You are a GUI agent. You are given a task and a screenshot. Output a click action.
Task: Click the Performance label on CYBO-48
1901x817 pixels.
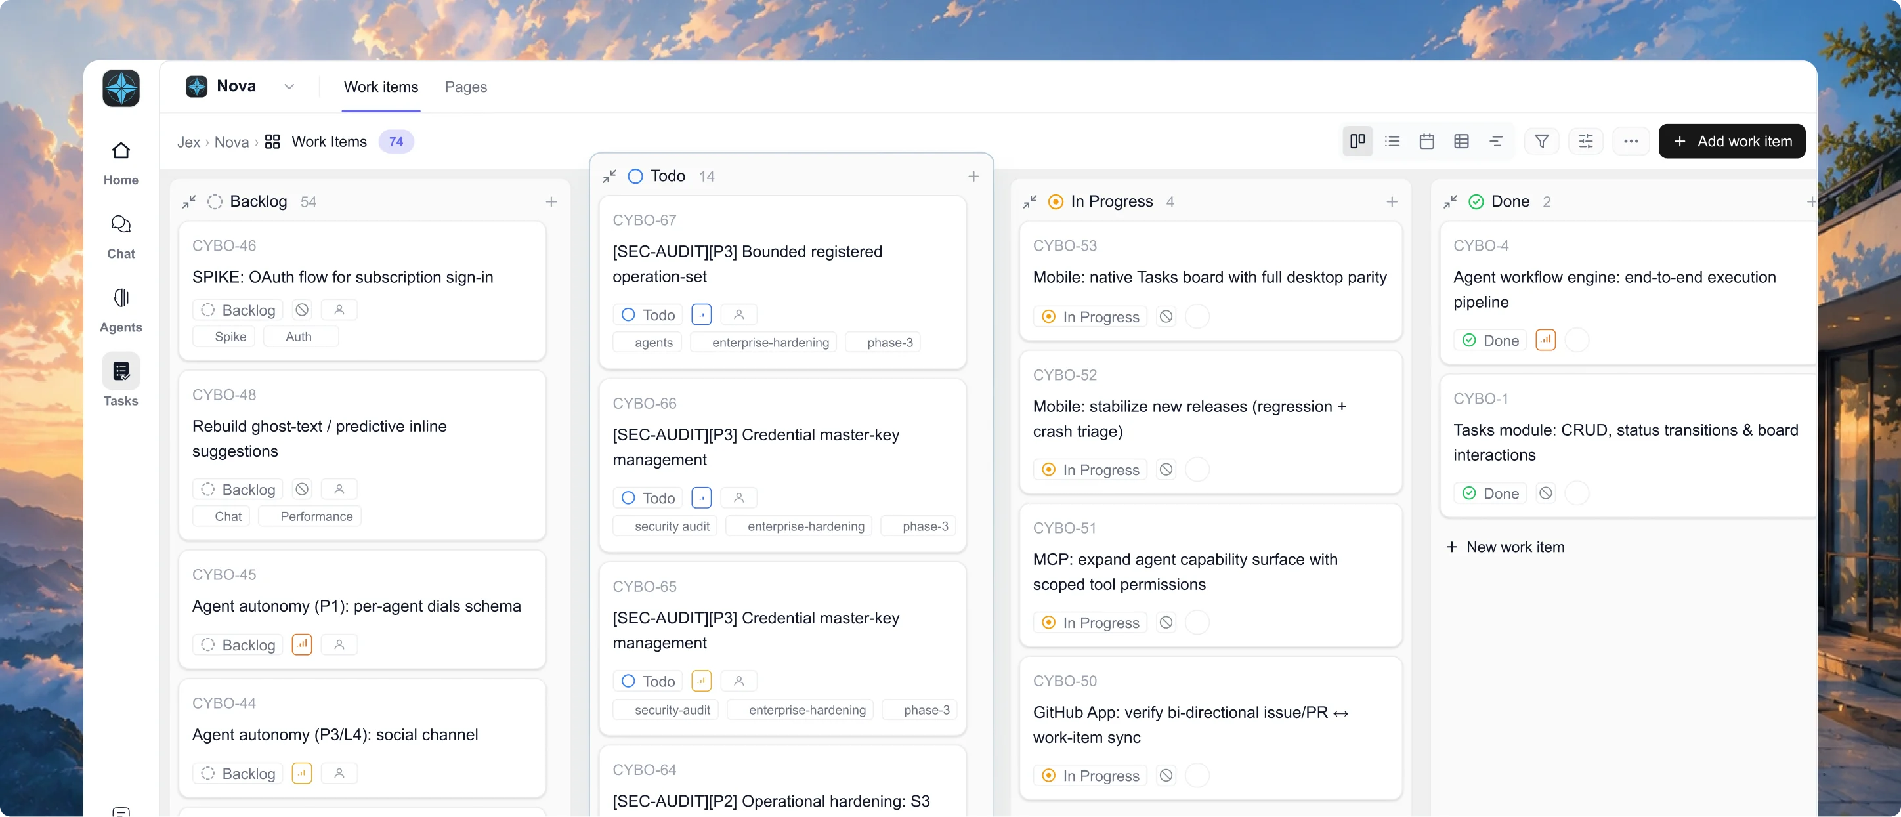point(310,516)
